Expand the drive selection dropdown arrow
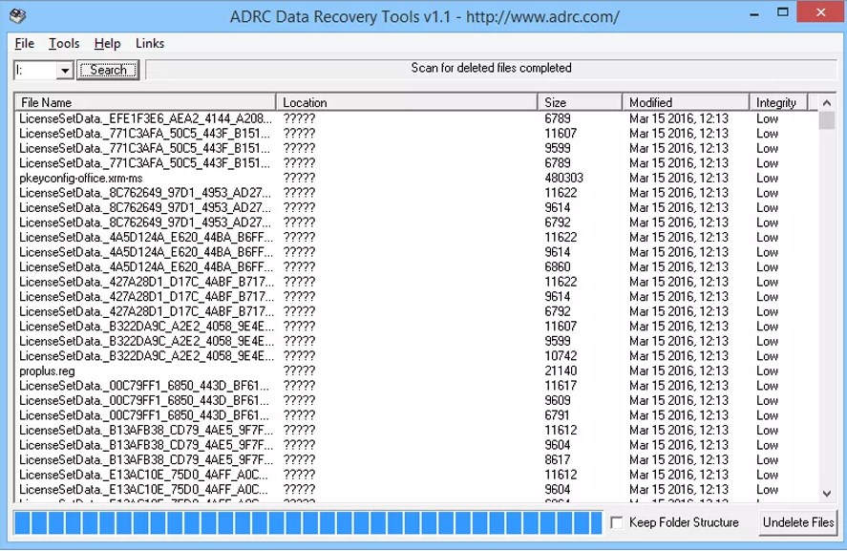Image resolution: width=847 pixels, height=551 pixels. click(63, 70)
